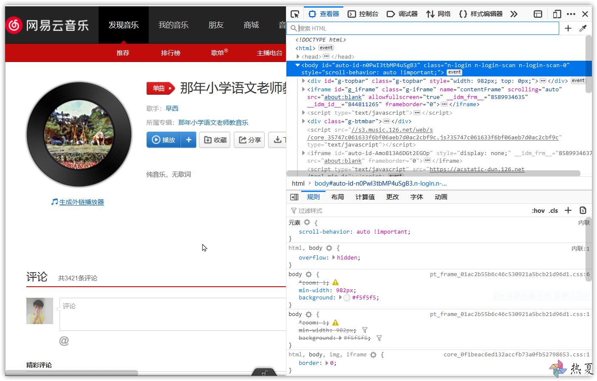Viewport: 597px width, 381px height.
Task: Collapse the body element node
Action: [298, 65]
